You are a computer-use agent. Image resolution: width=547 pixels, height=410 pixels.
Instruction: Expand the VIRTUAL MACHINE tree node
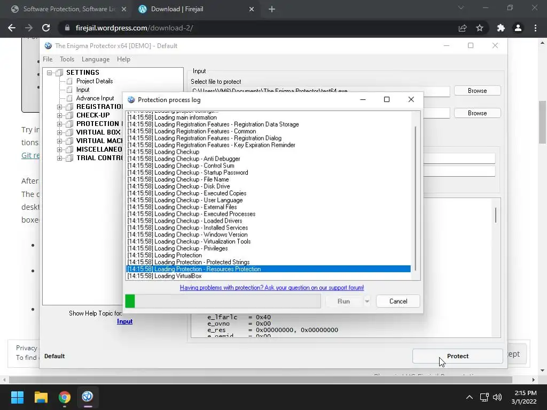pyautogui.click(x=60, y=141)
